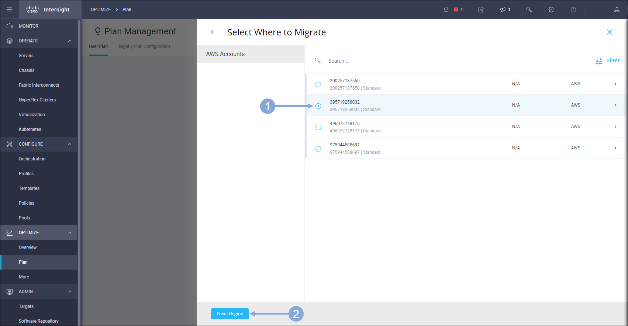628x326 pixels.
Task: Select the AWS Accounts category
Action: pyautogui.click(x=251, y=54)
